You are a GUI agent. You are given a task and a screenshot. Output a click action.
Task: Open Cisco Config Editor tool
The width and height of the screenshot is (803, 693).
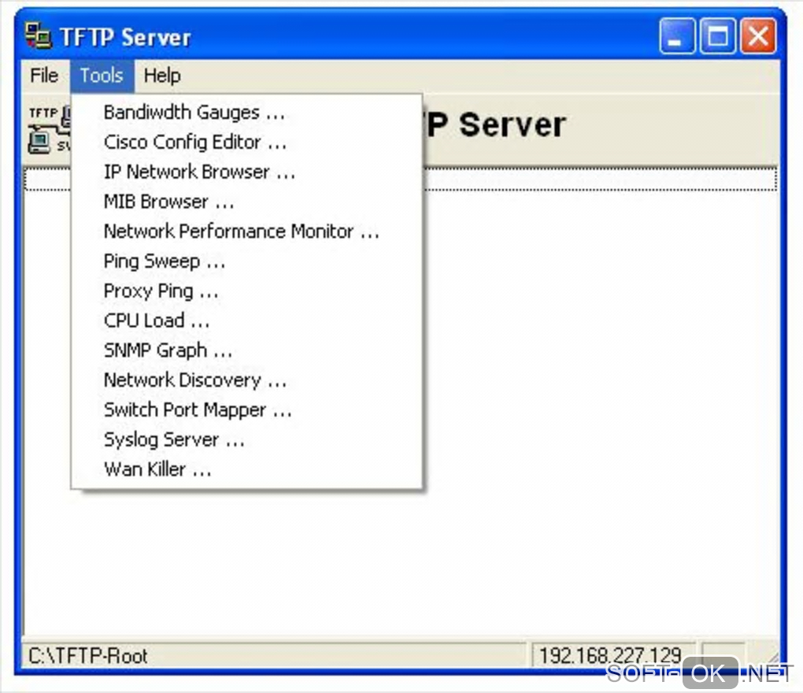coord(247,142)
